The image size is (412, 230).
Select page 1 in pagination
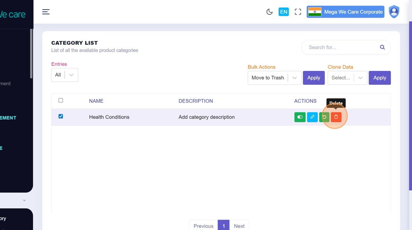click(x=223, y=226)
